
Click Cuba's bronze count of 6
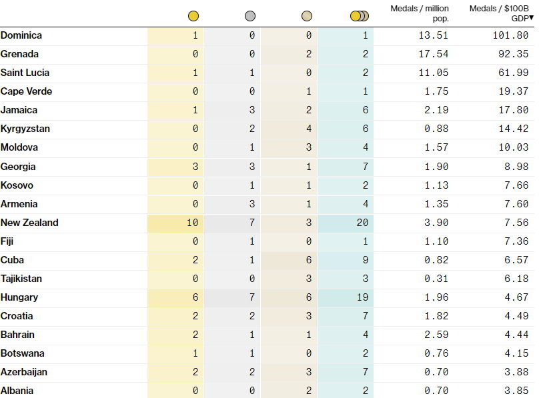pyautogui.click(x=309, y=260)
